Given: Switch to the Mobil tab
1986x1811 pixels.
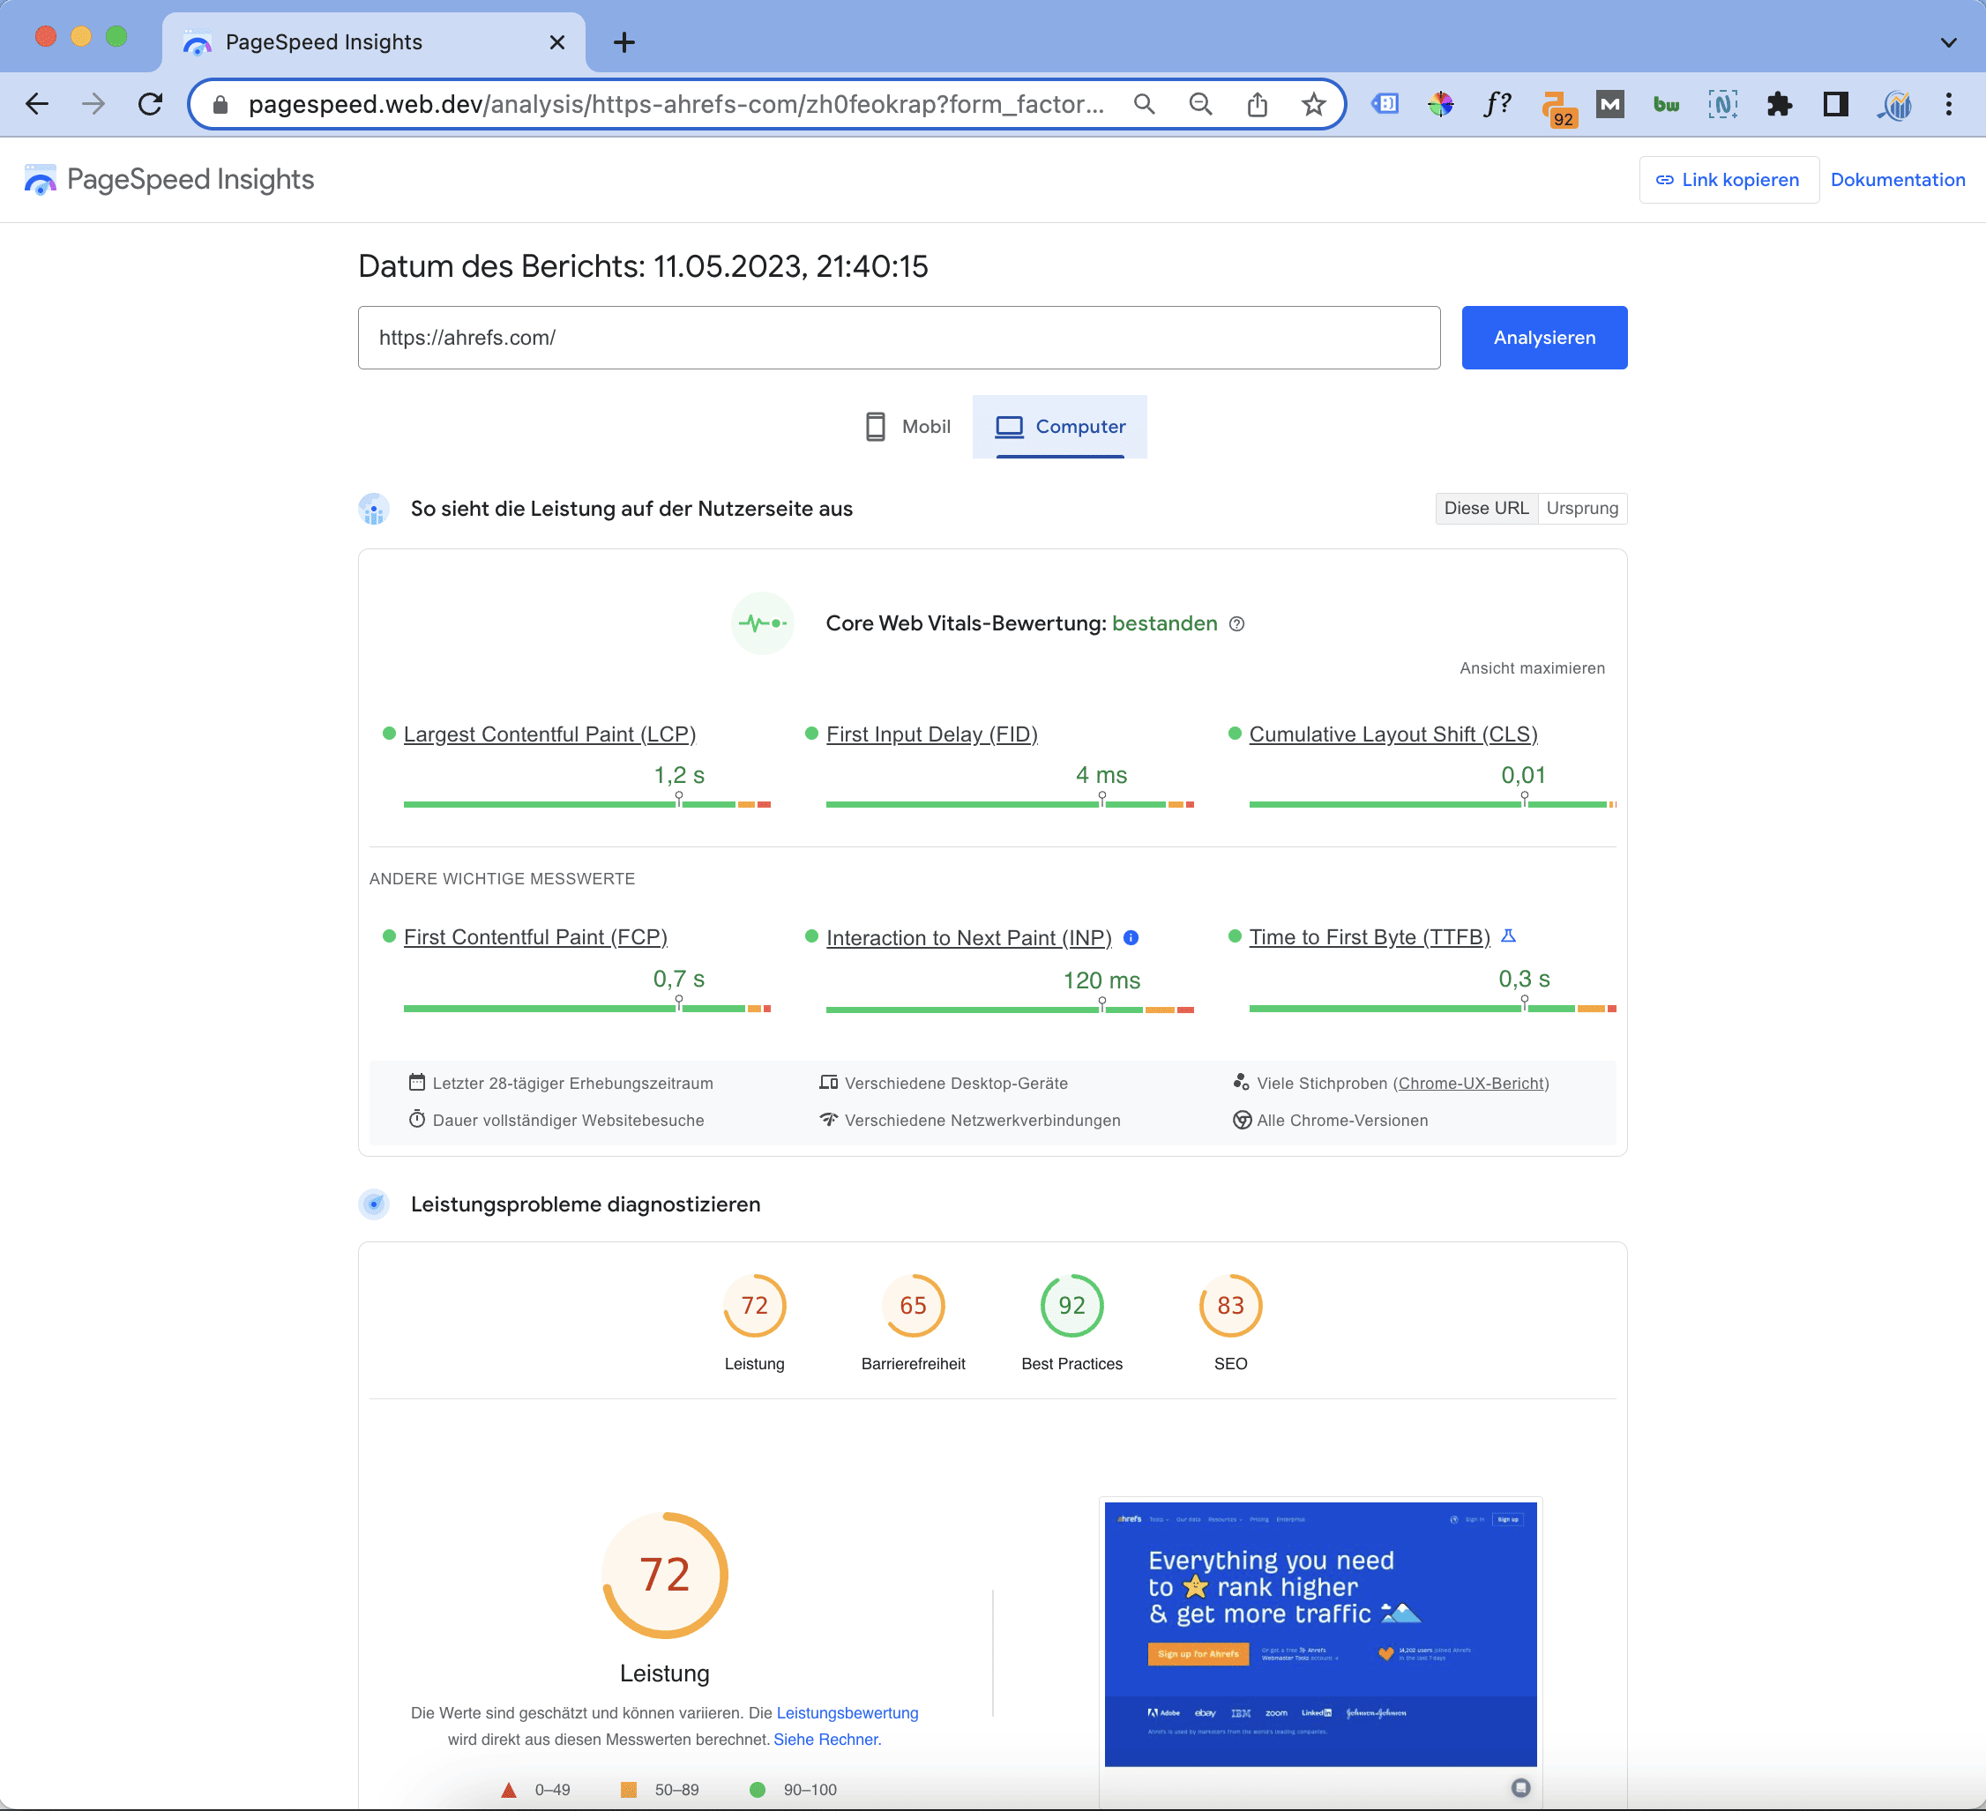Looking at the screenshot, I should 907,427.
